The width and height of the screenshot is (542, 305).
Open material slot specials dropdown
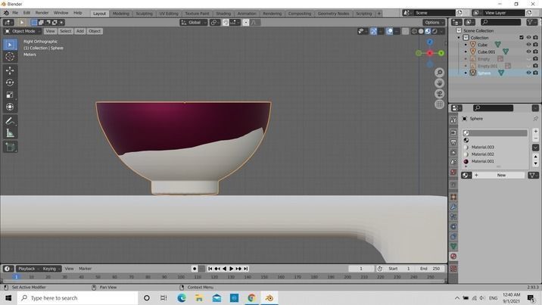(x=535, y=148)
